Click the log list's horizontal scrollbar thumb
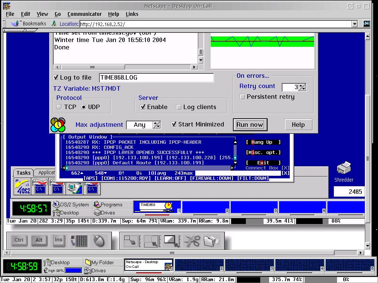Viewport: 378px width, 283px height. coord(92,67)
